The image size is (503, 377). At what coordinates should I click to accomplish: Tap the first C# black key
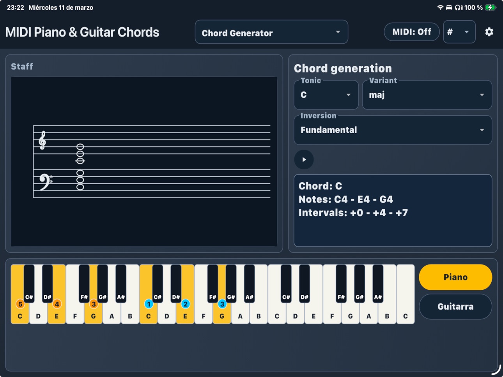click(29, 284)
